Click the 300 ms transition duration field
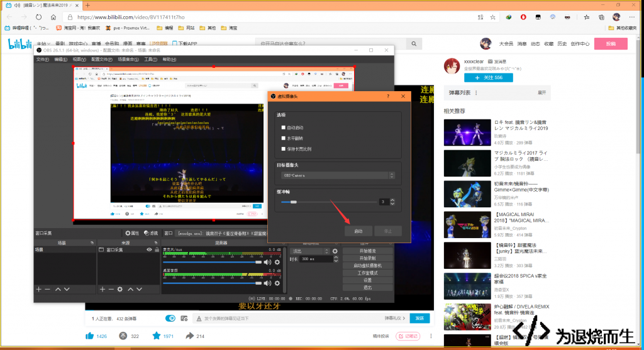 316,259
